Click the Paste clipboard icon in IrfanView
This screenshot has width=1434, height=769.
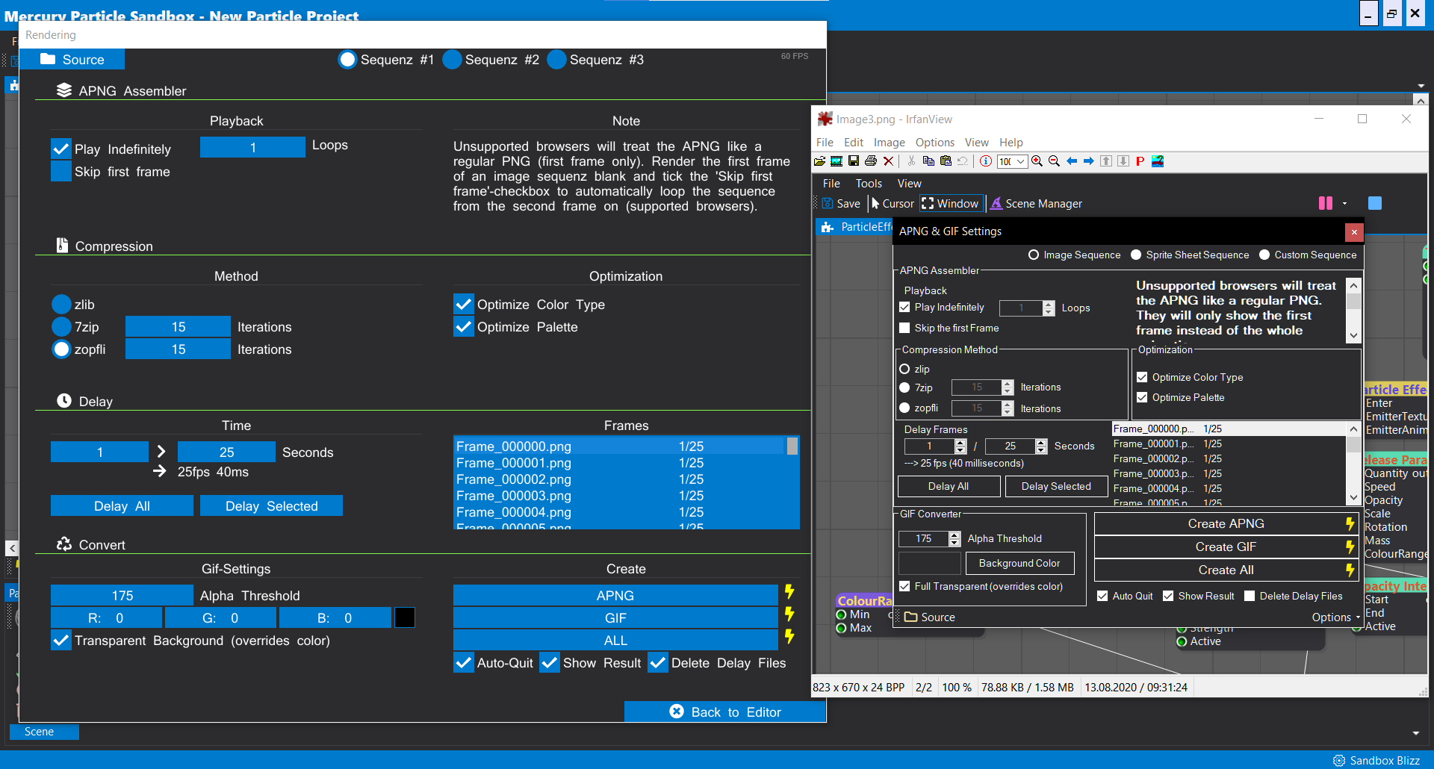tap(946, 161)
